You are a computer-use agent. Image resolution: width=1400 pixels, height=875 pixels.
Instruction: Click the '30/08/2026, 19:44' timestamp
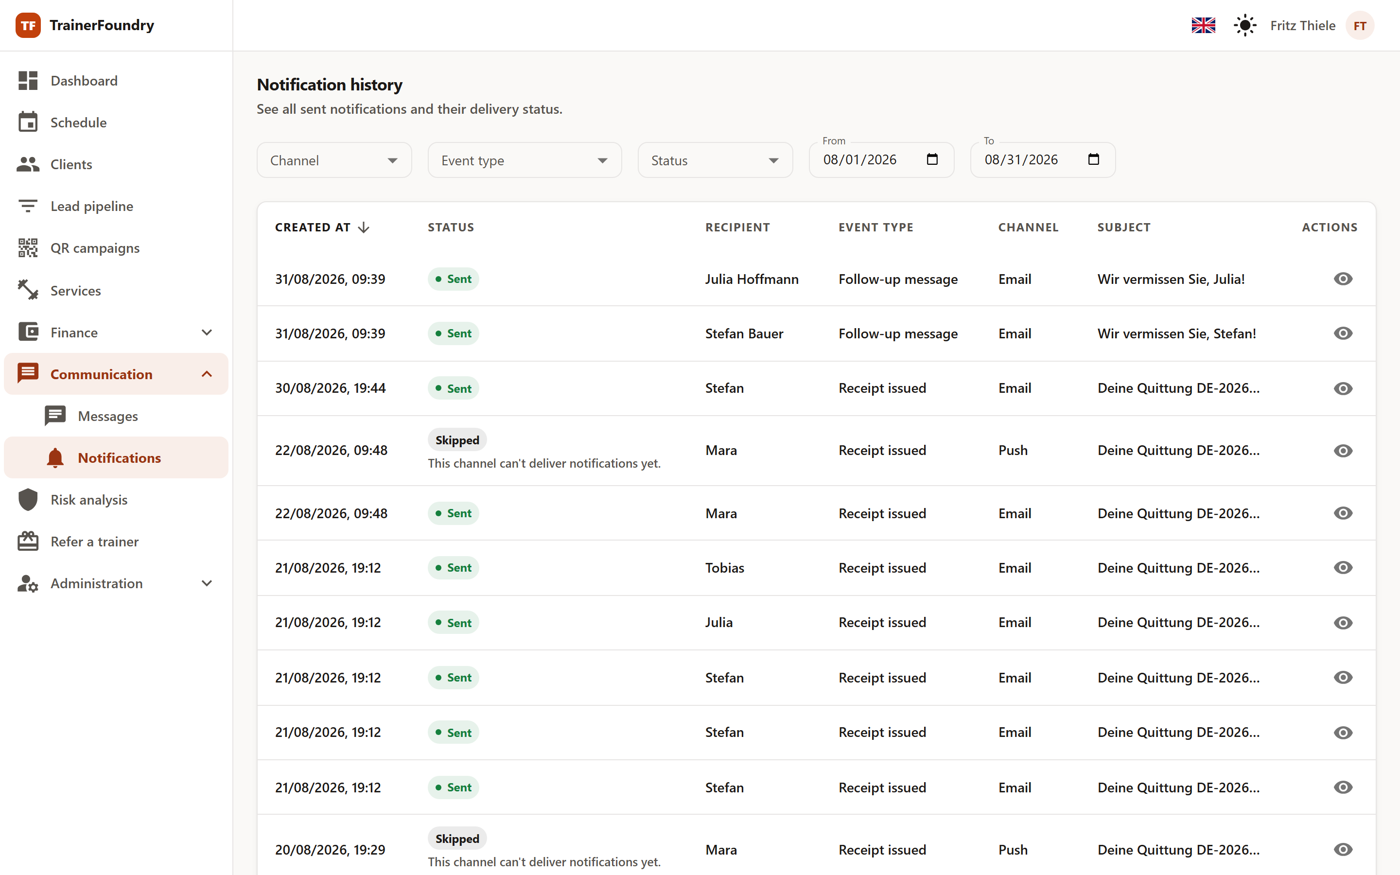tap(330, 388)
